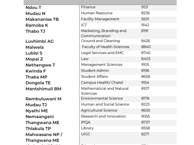Select extension number 9121
This screenshot has height=145, width=194.
pos(145,7)
